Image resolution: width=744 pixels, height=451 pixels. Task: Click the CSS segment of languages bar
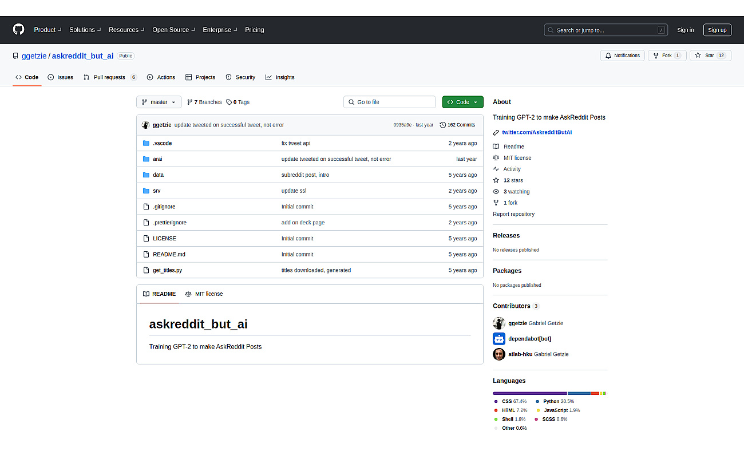530,393
